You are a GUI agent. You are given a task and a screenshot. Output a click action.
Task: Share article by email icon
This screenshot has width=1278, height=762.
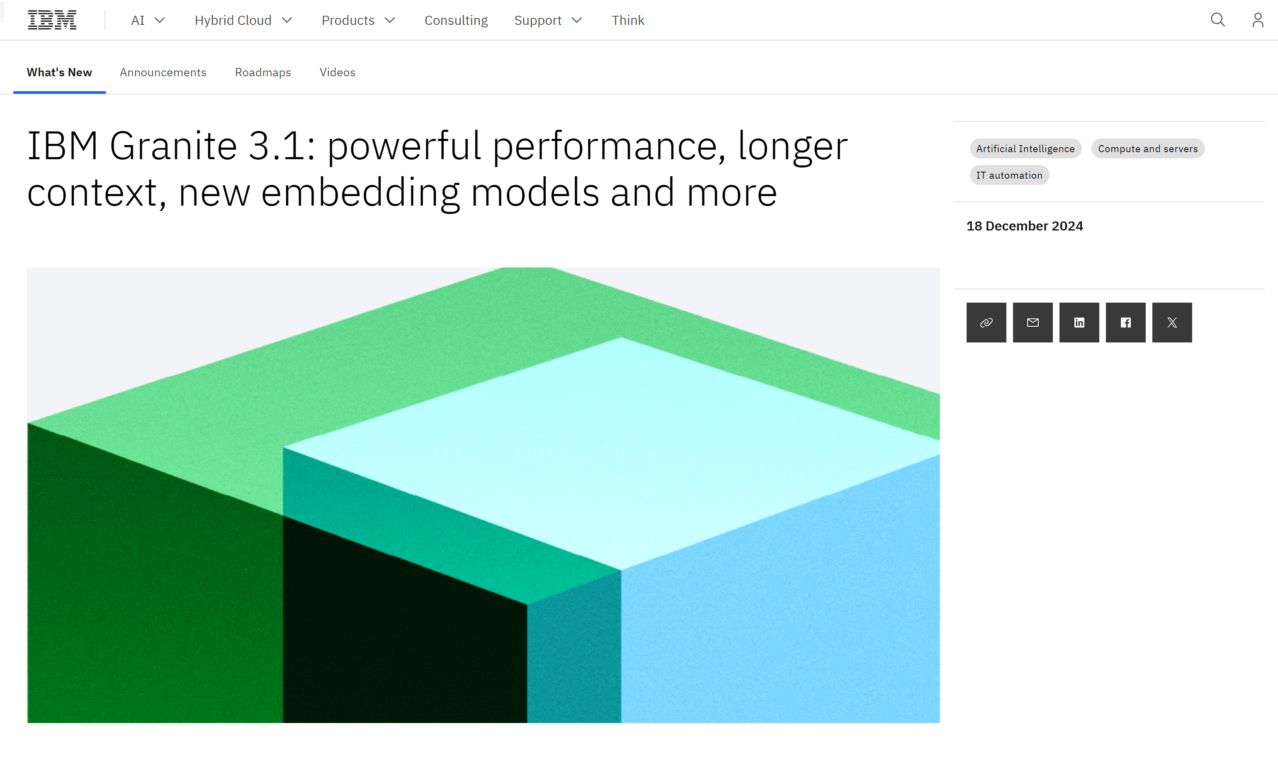[1033, 323]
